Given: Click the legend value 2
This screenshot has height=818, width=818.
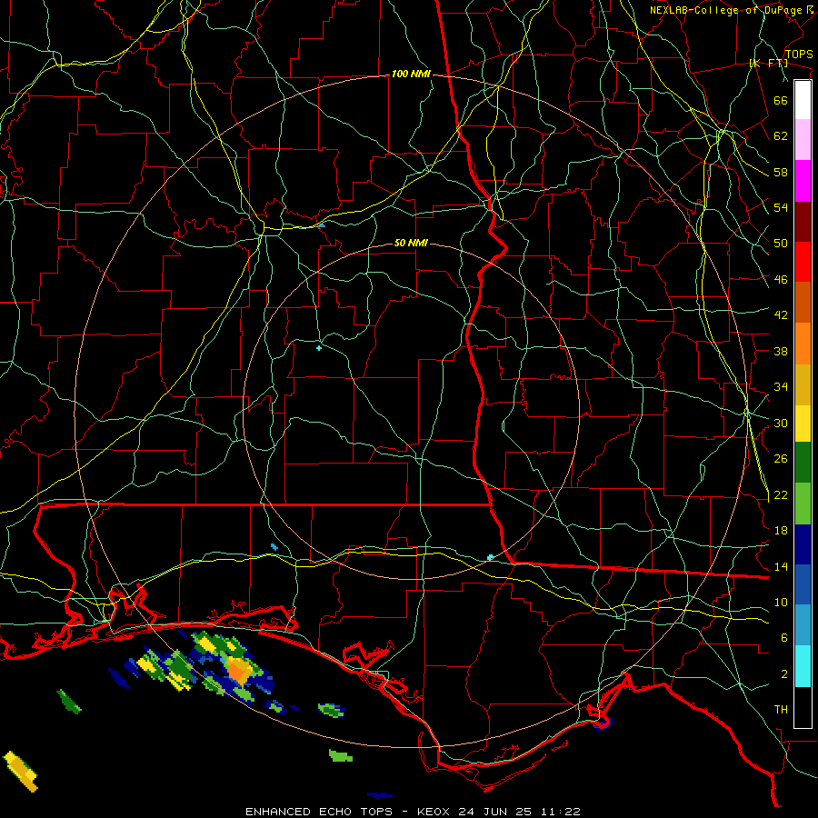Looking at the screenshot, I should coord(784,673).
